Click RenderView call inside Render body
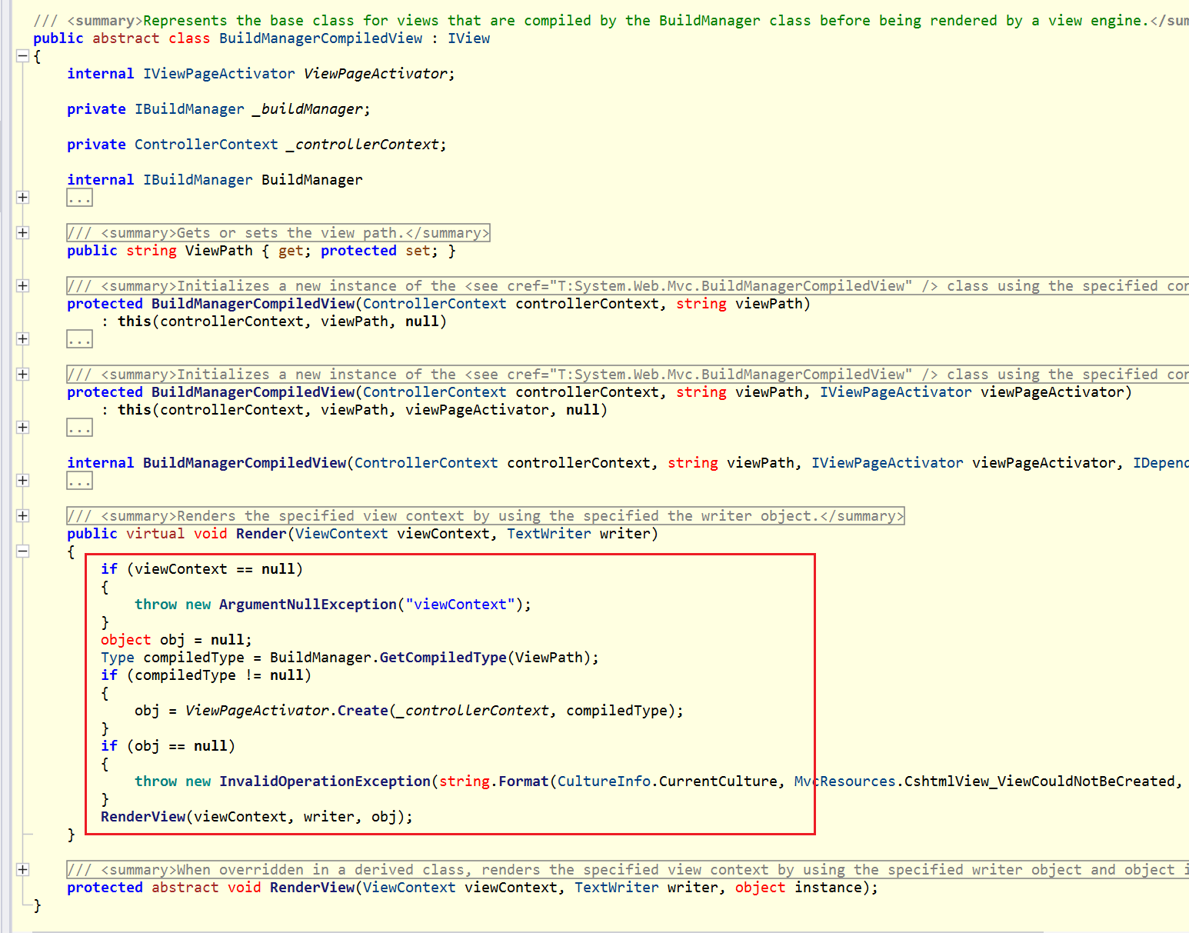The width and height of the screenshot is (1189, 933). pos(143,817)
